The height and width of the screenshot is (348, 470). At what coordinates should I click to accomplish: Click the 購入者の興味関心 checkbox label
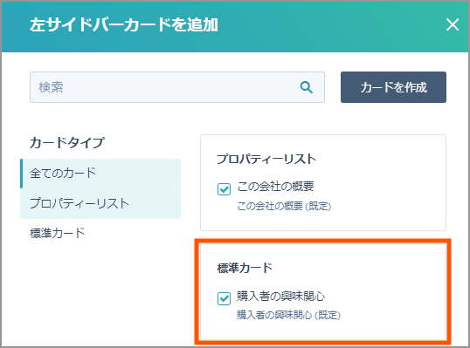click(x=280, y=296)
